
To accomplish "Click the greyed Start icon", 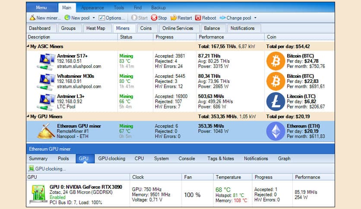I will coord(134,18).
